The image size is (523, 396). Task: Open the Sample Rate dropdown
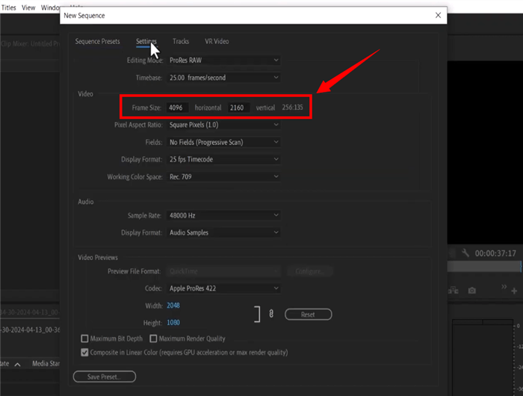click(x=224, y=215)
